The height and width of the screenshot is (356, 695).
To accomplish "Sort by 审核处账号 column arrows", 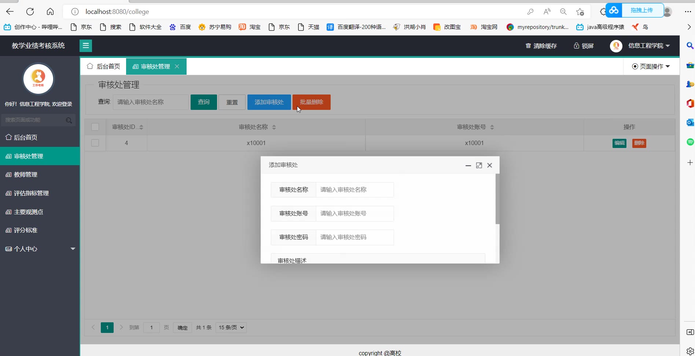I will (492, 127).
